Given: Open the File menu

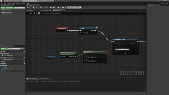Looking at the screenshot, I should [2, 3].
